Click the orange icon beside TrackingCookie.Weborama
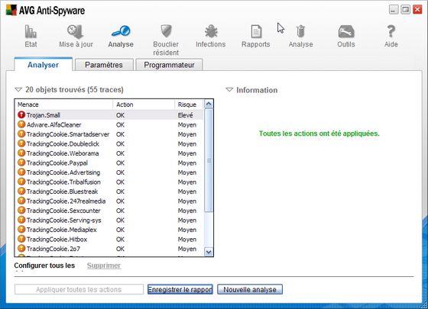 pos(21,153)
